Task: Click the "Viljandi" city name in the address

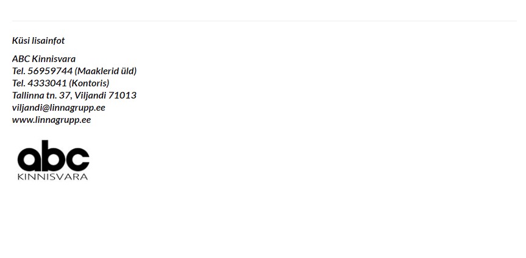Action: (x=90, y=95)
